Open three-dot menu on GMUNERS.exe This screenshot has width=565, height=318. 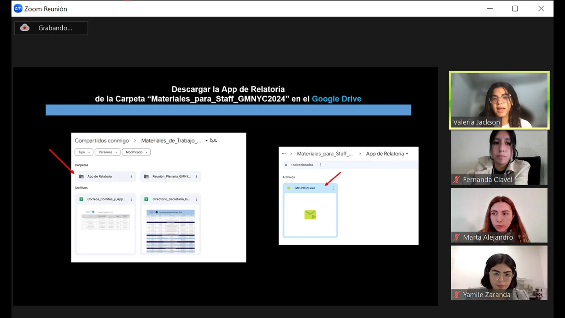coord(333,188)
